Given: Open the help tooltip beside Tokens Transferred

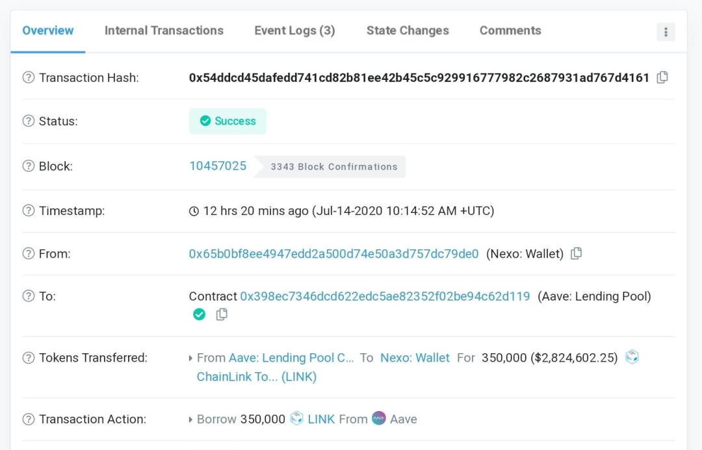Looking at the screenshot, I should pos(27,358).
